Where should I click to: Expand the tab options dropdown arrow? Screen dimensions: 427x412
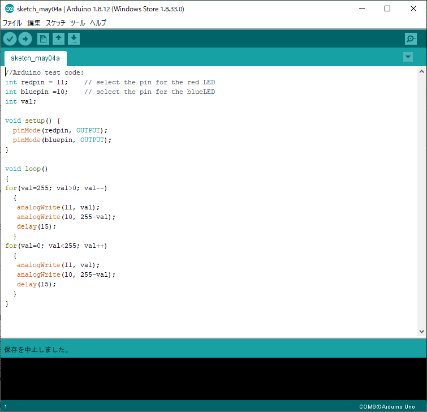[408, 57]
